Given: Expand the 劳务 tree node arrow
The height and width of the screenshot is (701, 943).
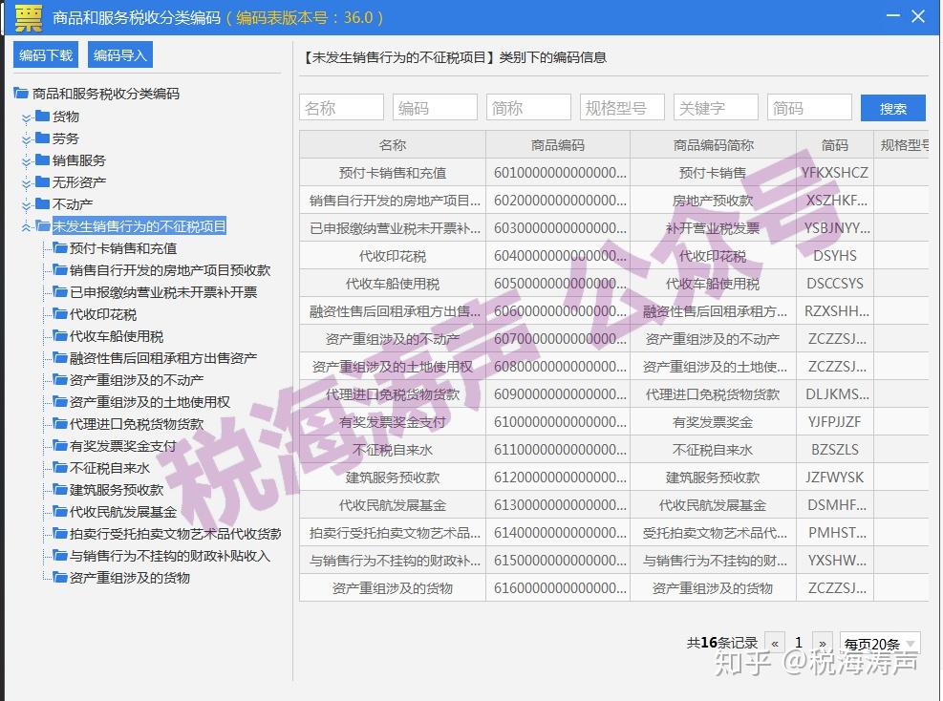Looking at the screenshot, I should click(x=26, y=139).
